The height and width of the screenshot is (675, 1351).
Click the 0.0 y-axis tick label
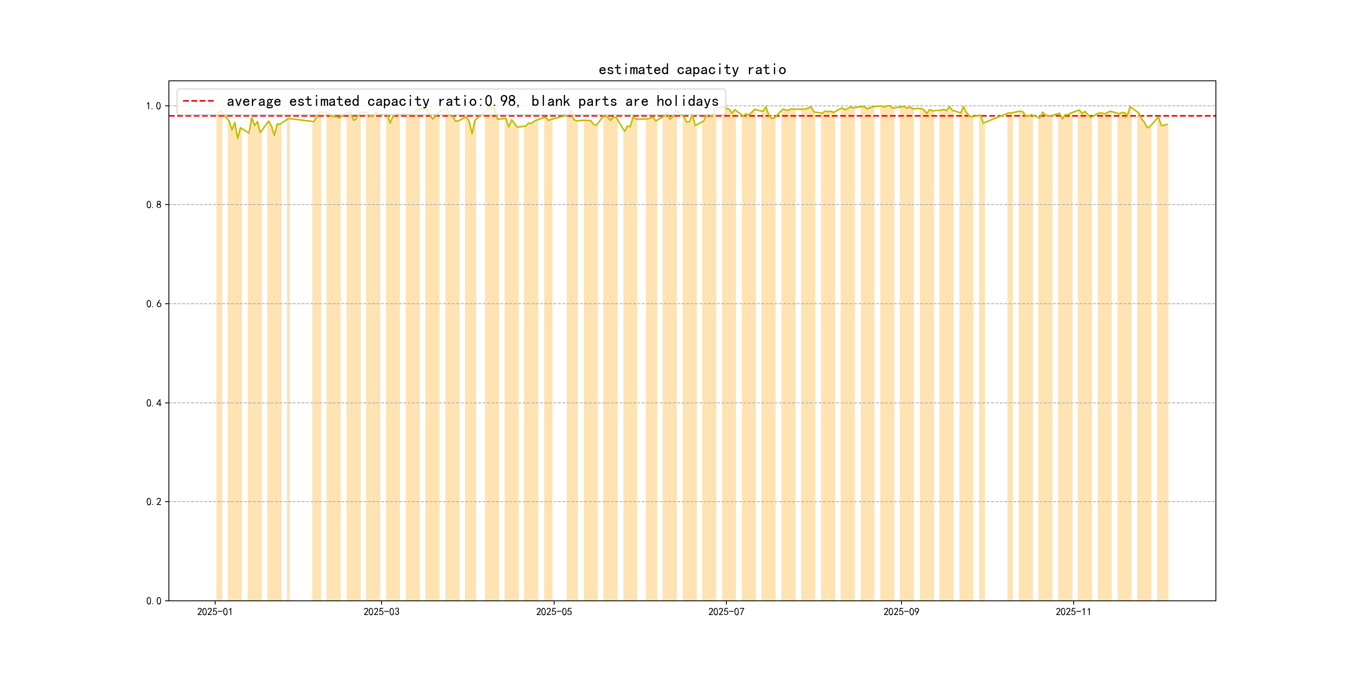(x=154, y=600)
